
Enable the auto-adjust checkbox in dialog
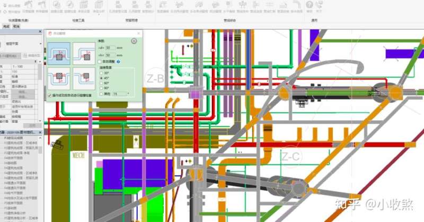[x=101, y=62]
